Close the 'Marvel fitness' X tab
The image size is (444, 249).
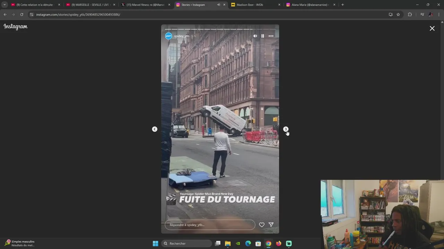[x=169, y=5]
